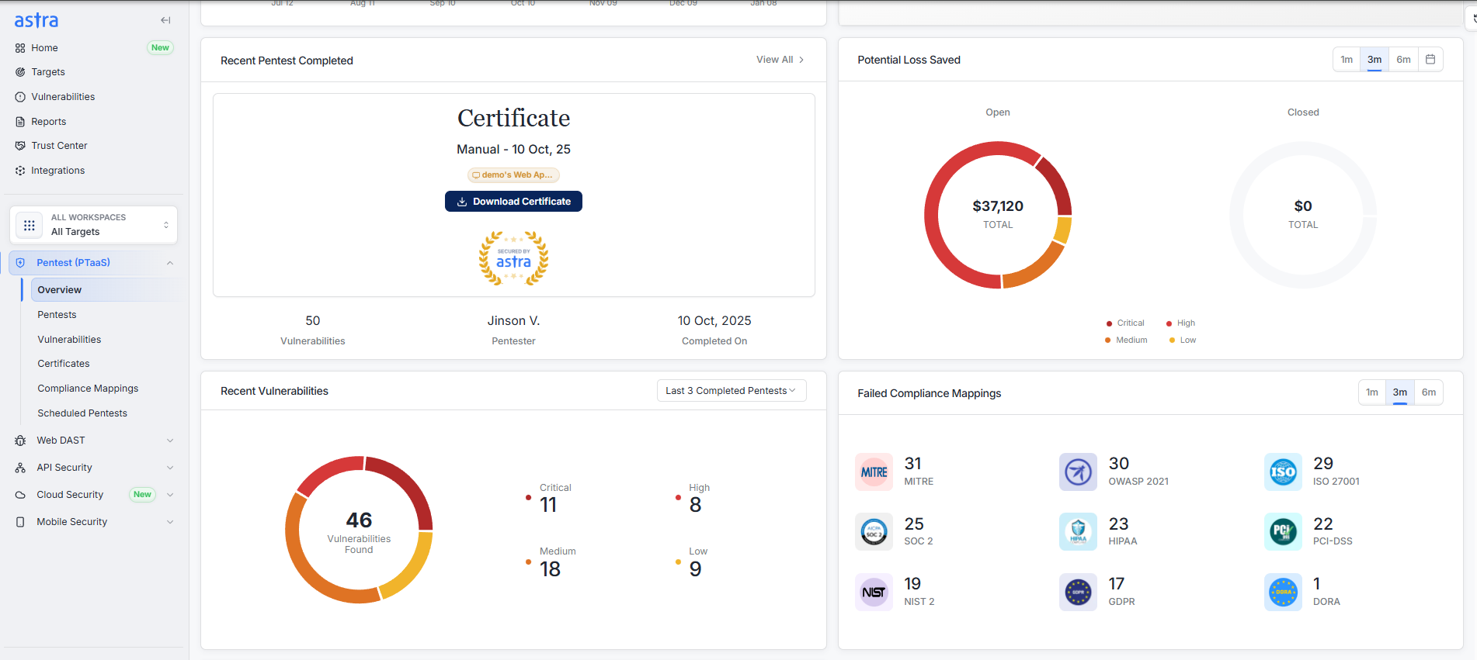Click the MITRE compliance logo
Image resolution: width=1477 pixels, height=660 pixels.
(874, 472)
